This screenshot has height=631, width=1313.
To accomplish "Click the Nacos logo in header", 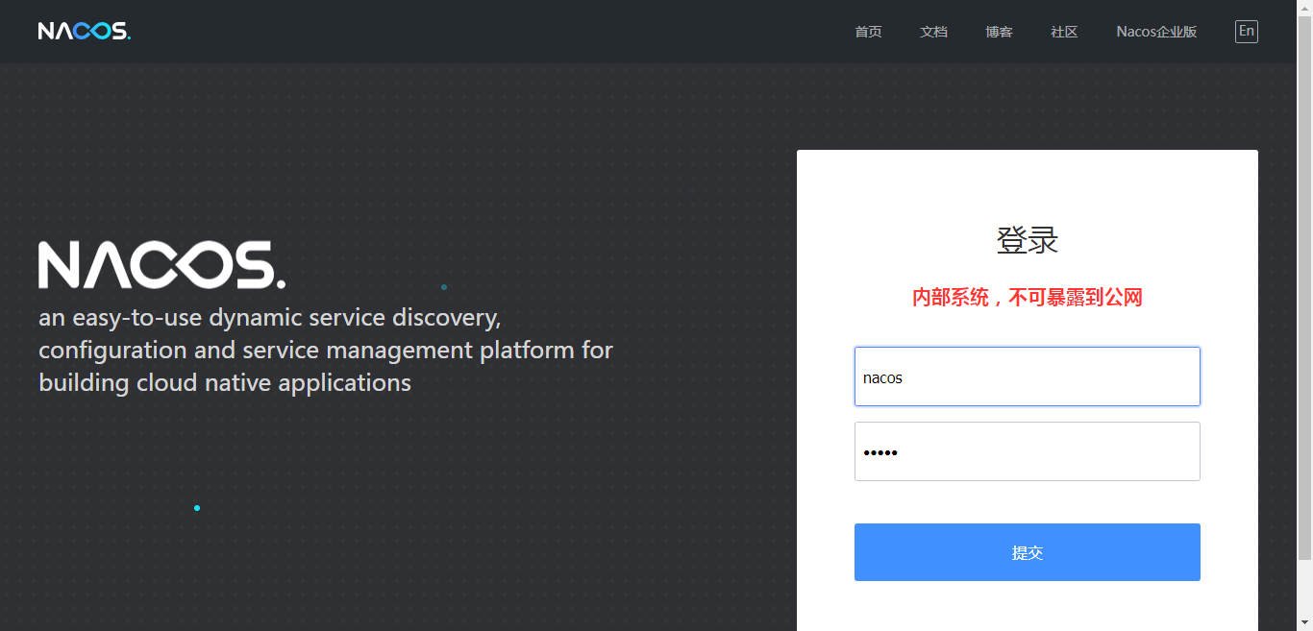I will click(85, 31).
